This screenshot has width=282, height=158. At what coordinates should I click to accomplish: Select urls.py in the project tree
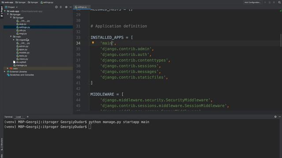[x=21, y=30]
